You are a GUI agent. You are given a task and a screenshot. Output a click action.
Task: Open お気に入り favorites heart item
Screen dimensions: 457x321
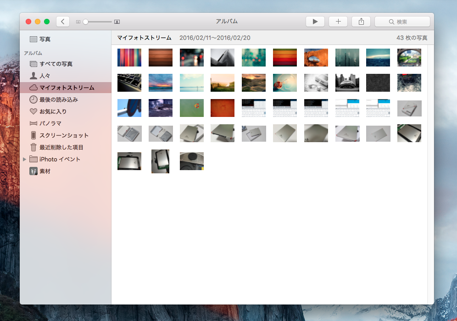53,111
